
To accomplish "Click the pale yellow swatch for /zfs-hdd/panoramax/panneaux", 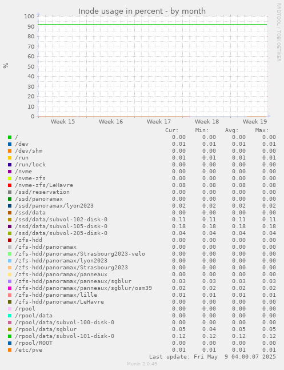I will click(x=10, y=274).
